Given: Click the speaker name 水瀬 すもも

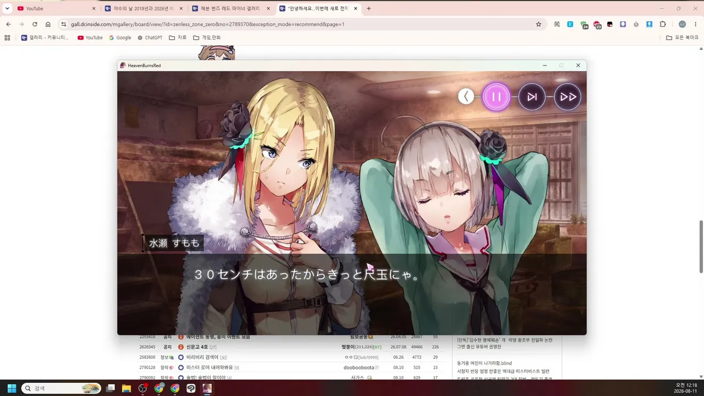Looking at the screenshot, I should [174, 243].
